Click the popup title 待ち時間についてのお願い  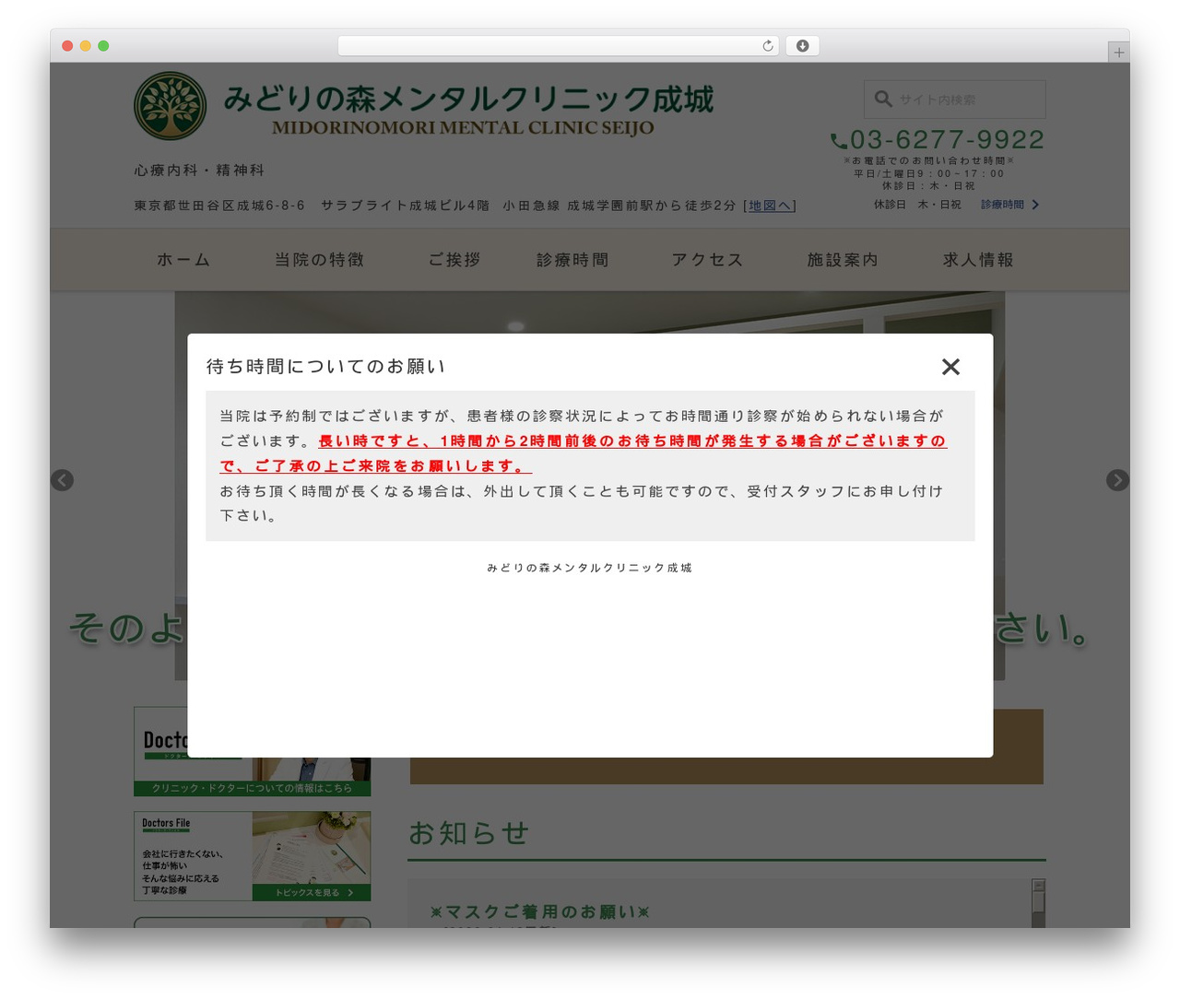326,367
